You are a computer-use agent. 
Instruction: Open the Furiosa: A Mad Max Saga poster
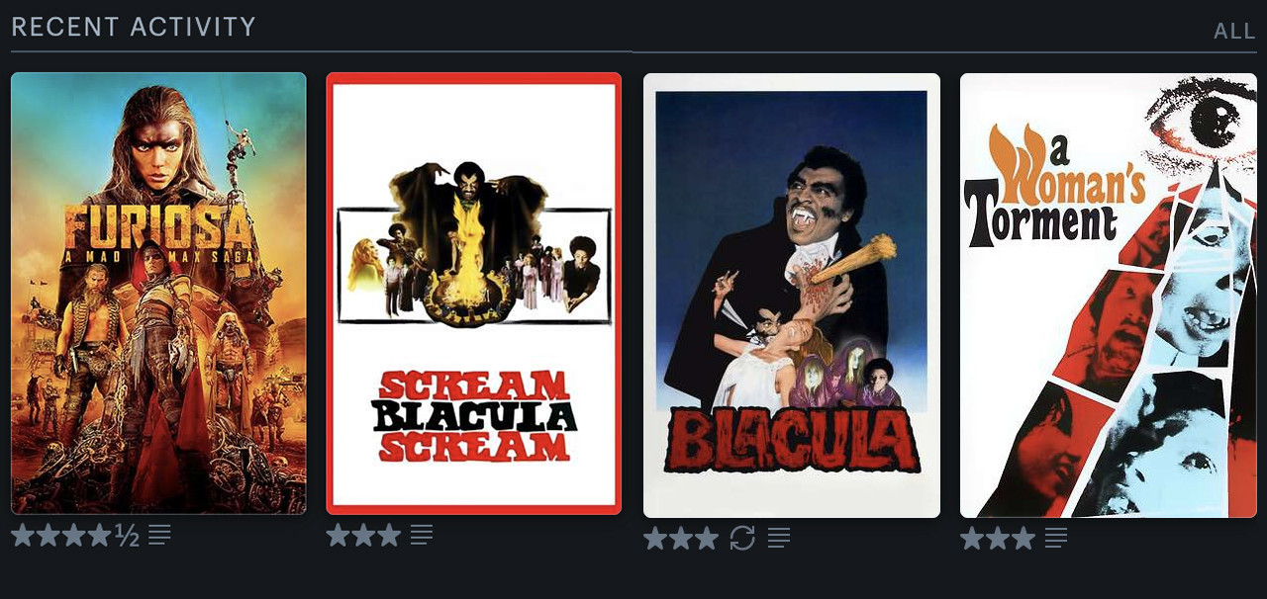[x=158, y=294]
